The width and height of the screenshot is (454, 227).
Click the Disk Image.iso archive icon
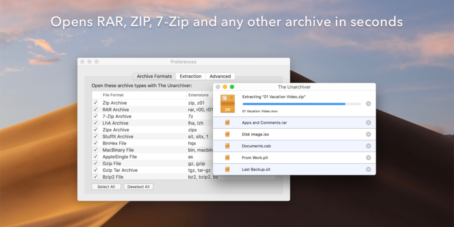(227, 134)
